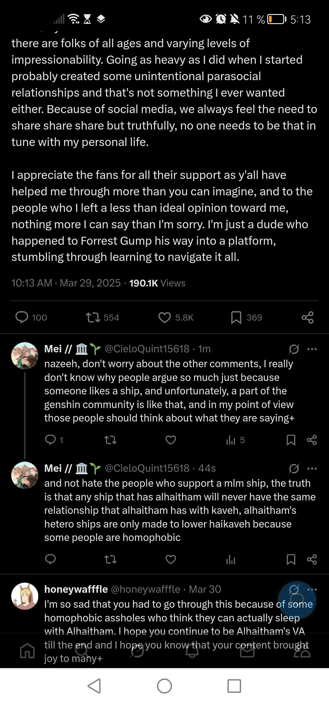329x704 pixels.
Task: Share Mei's second reply posted 44s ago
Action: (312, 559)
